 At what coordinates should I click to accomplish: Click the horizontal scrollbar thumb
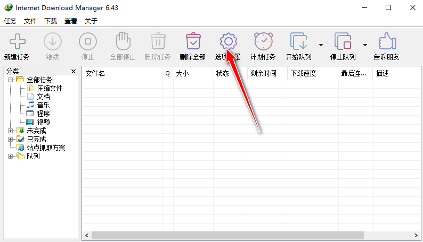227,235
